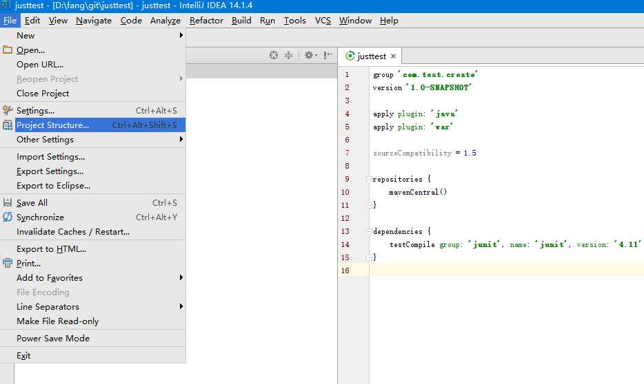Open the Tools menu
This screenshot has height=384, width=644.
point(295,21)
